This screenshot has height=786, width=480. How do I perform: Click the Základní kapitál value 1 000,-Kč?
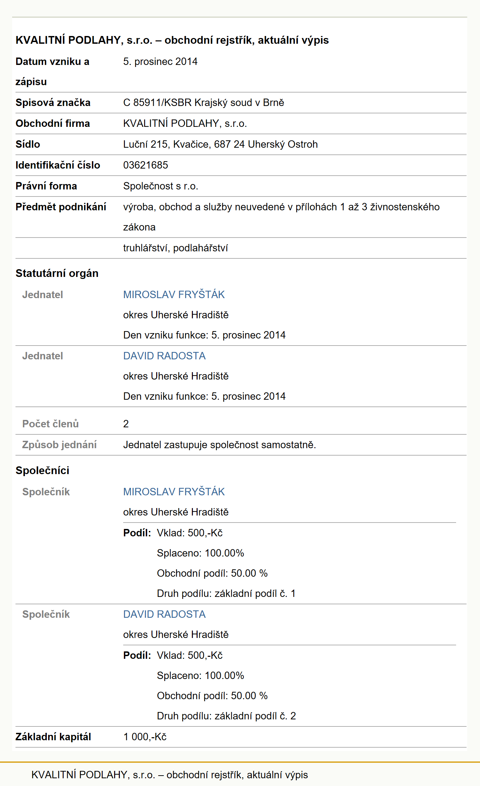pos(145,737)
